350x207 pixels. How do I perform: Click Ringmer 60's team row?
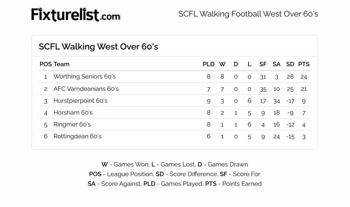72,125
